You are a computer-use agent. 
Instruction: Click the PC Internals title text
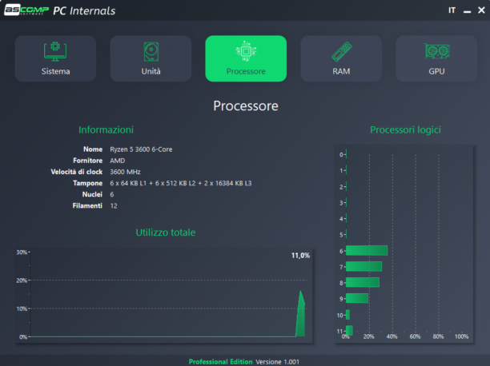84,10
